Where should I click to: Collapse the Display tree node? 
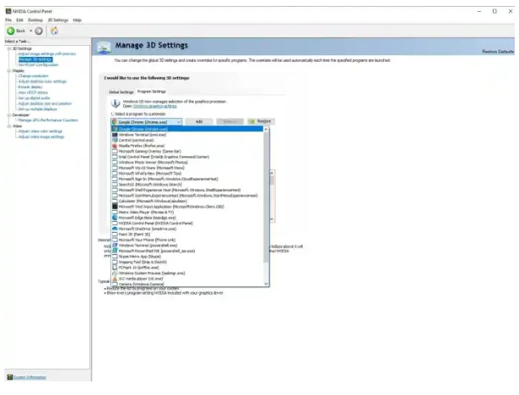pos(9,71)
